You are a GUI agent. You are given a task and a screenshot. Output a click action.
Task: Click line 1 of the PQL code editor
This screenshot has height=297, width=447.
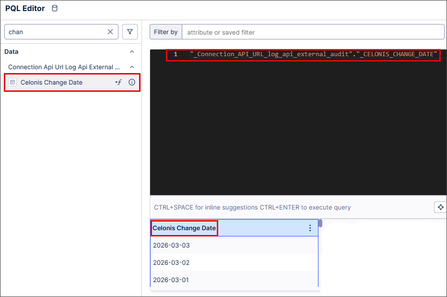point(313,54)
